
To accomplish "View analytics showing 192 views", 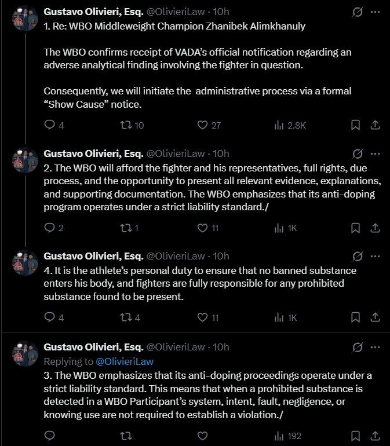I will tap(289, 436).
